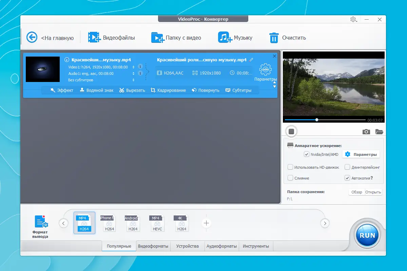Screen dimensions: 407x271
Task: Click the source video thumbnail
Action: point(43,69)
